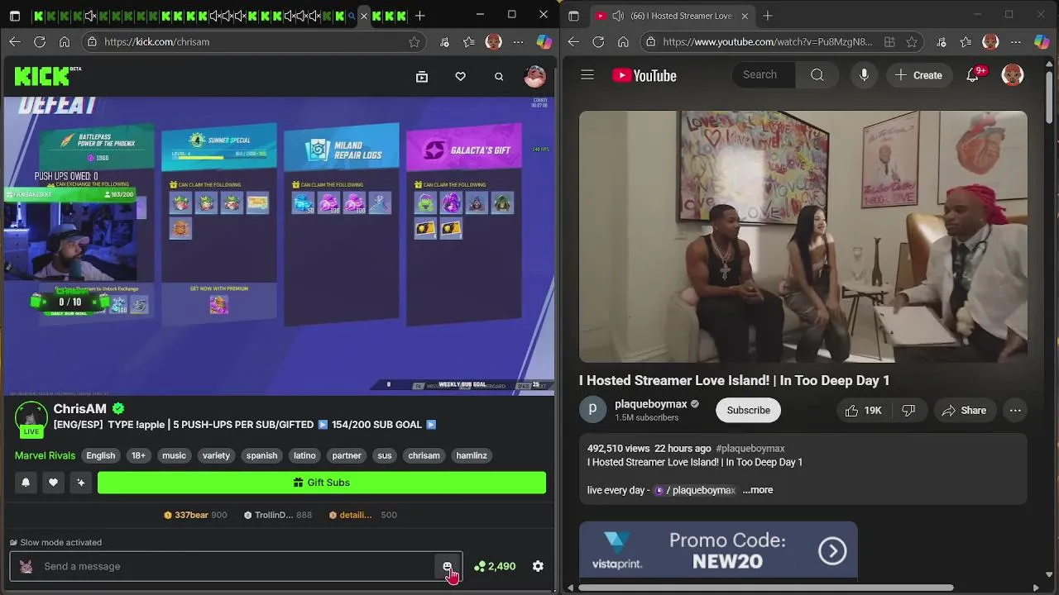Open plaqueboymax channel name
Viewport: 1059px width, 595px height.
[x=650, y=404]
